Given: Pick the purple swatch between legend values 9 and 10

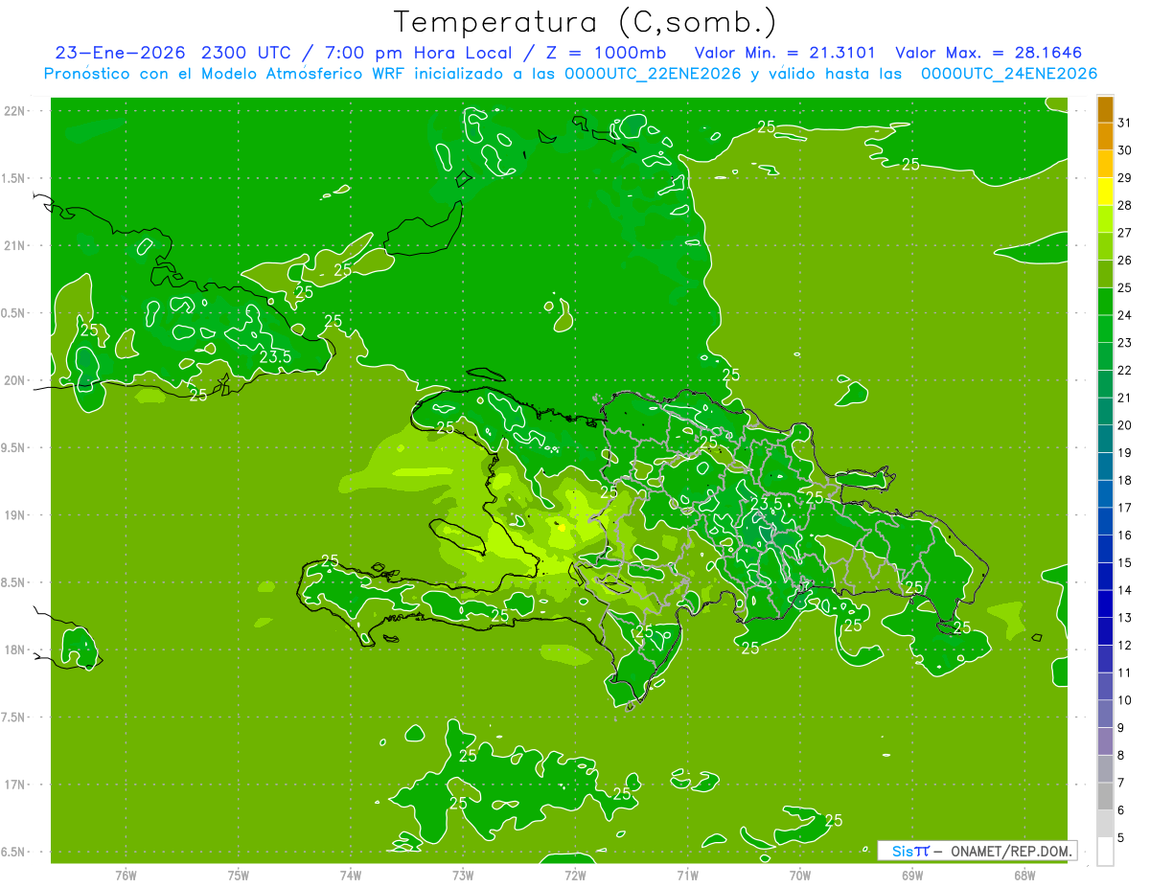Looking at the screenshot, I should click(x=1105, y=714).
